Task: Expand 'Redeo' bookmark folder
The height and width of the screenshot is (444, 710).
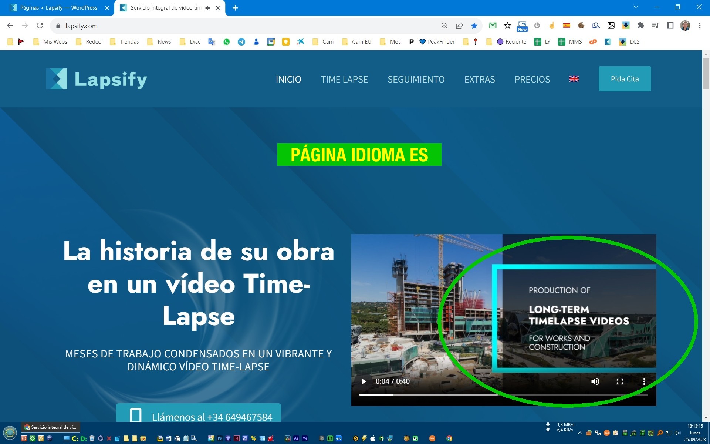Action: [x=88, y=42]
